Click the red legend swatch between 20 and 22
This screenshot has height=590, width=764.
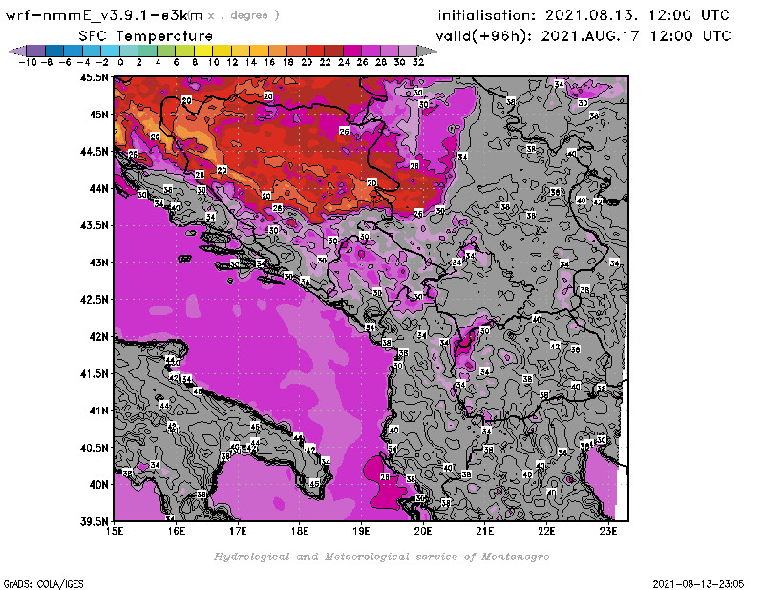tap(315, 51)
